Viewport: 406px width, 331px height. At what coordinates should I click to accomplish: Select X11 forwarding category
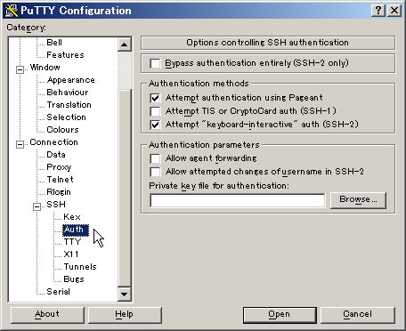pos(71,254)
